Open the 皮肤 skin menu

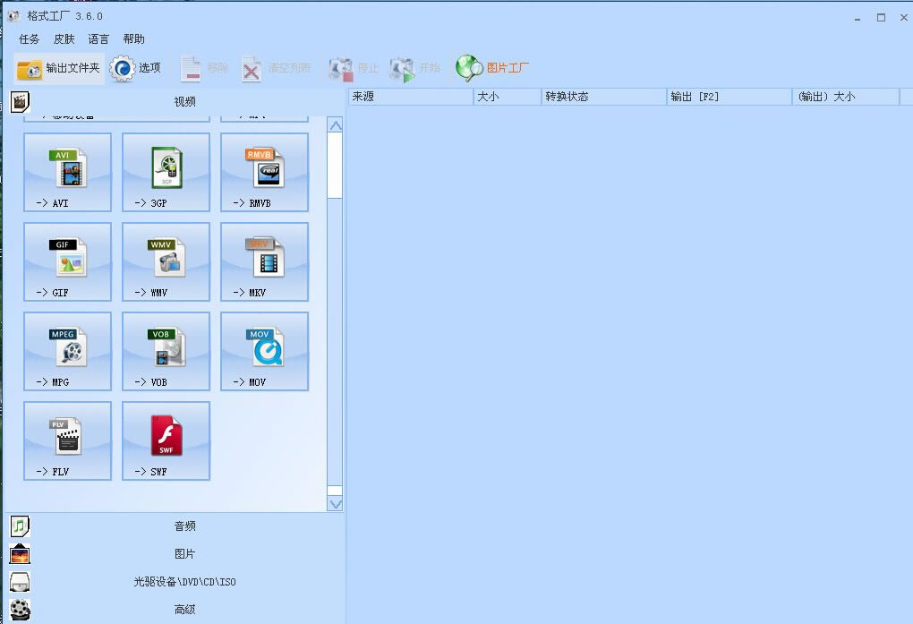click(64, 39)
